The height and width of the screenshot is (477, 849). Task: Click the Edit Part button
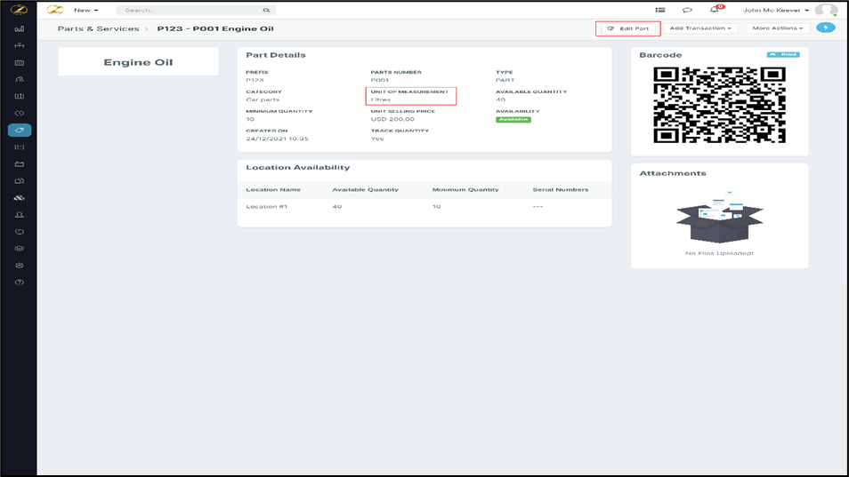coord(628,28)
